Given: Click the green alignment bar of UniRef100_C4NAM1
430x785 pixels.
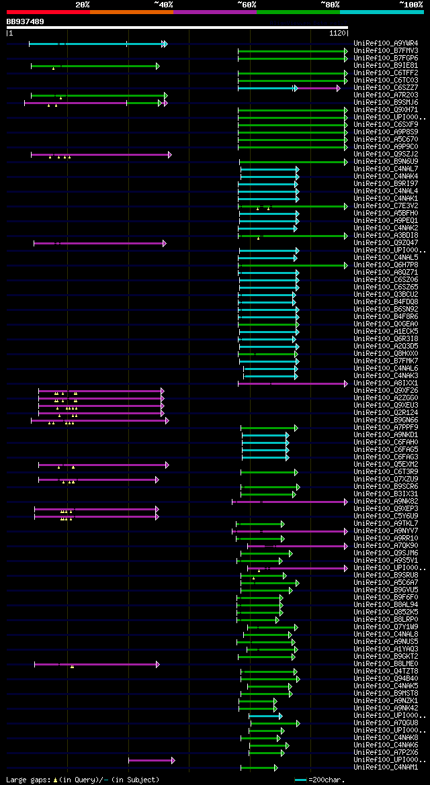Looking at the screenshot, I should pyautogui.click(x=259, y=768).
